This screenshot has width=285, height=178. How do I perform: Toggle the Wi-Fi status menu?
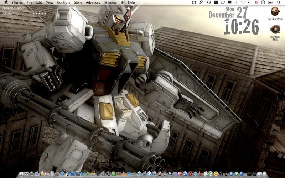[243, 2]
